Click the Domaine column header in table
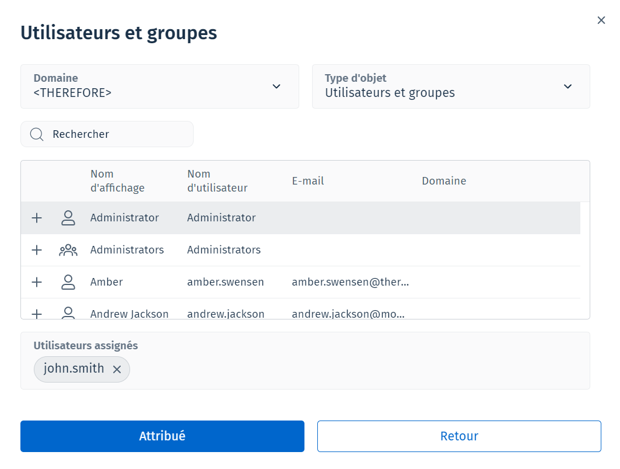The height and width of the screenshot is (469, 620). pos(444,181)
